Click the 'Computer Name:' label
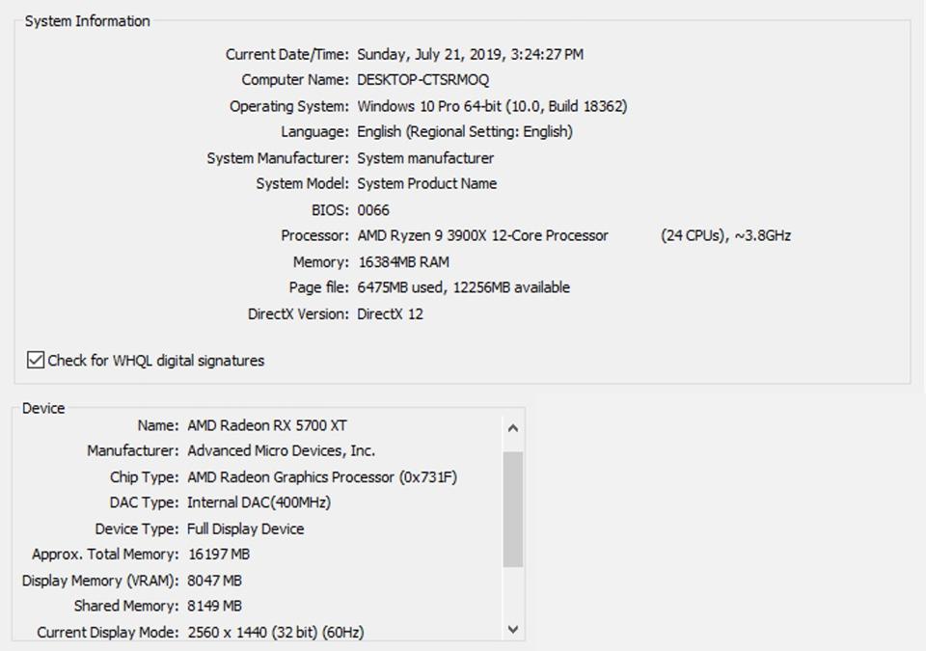926x651 pixels. 295,80
